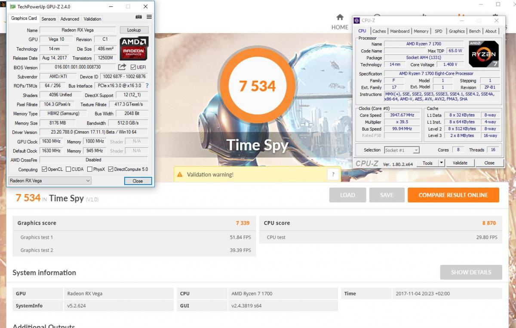Expand the CPU-Z Tools arrow menu

[x=441, y=163]
